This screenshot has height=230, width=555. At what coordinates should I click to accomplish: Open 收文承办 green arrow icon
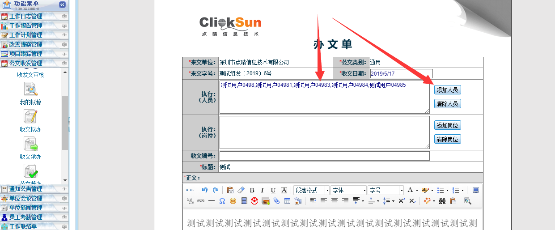(31, 144)
